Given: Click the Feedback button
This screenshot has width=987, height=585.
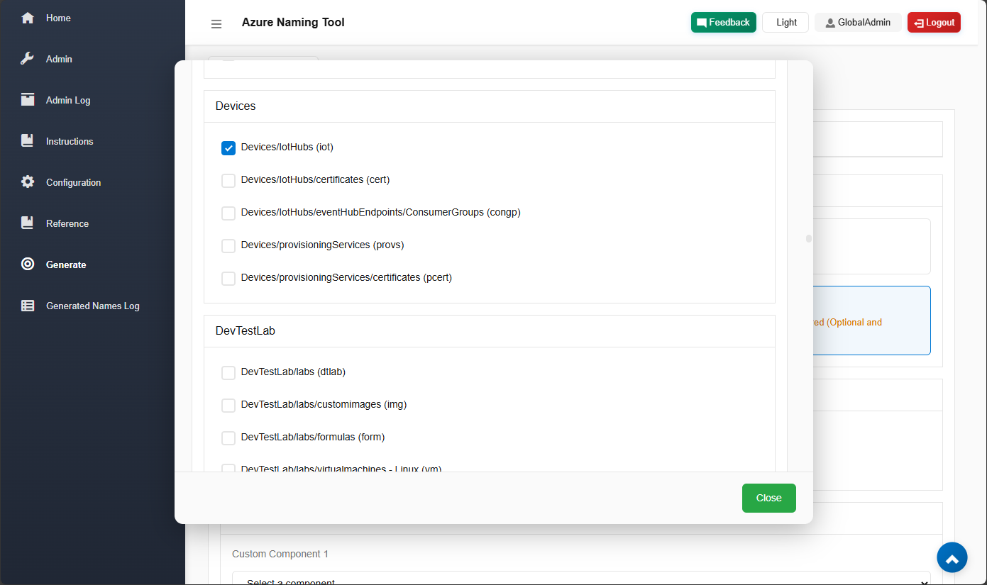Looking at the screenshot, I should 723,23.
